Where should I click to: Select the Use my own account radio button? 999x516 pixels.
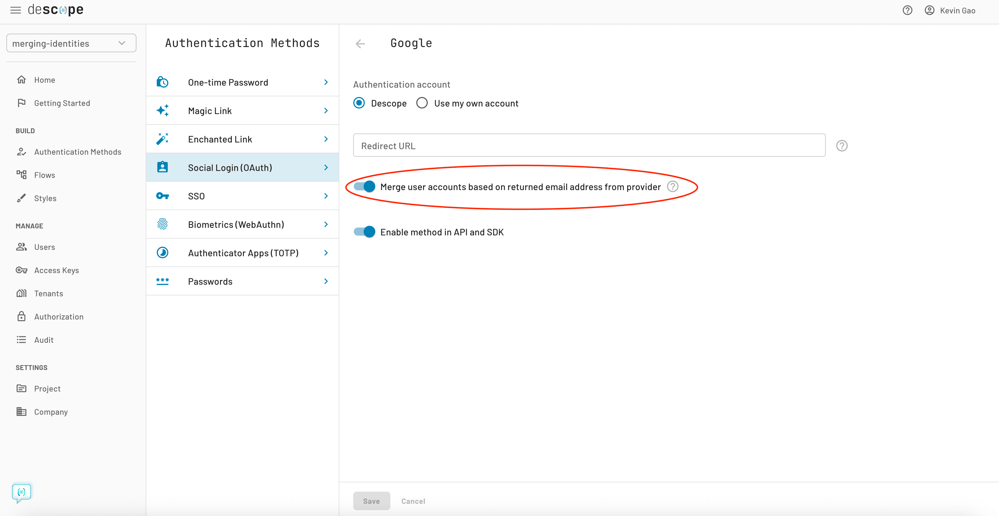point(422,103)
